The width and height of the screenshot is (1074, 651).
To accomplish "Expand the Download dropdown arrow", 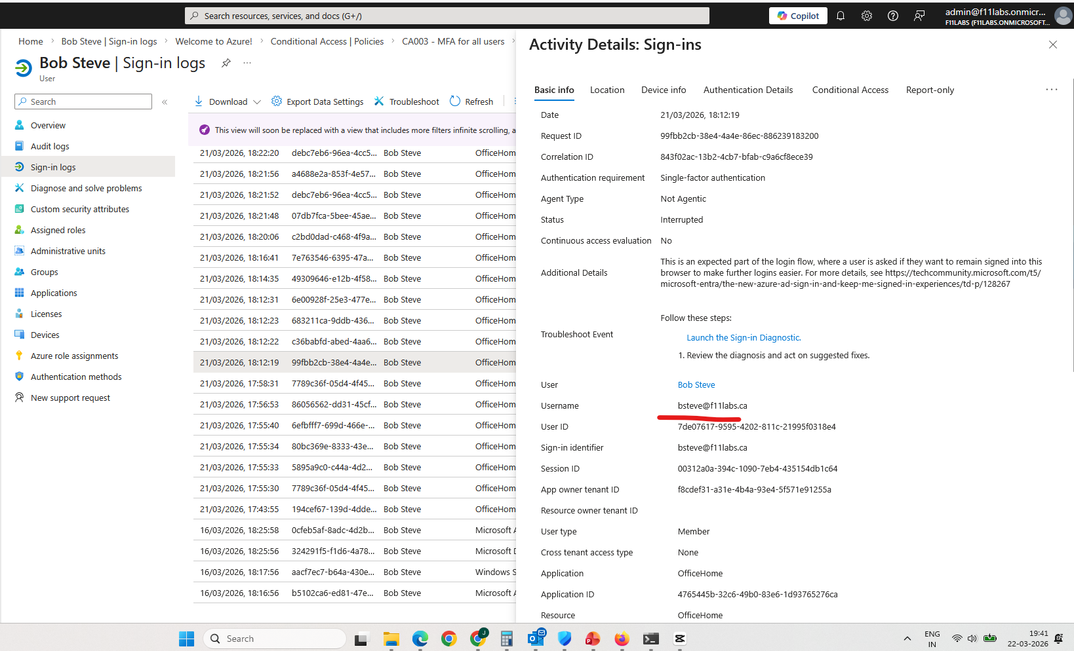I will point(257,102).
